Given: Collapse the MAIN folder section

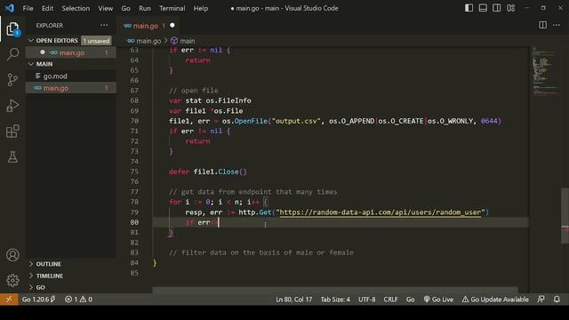Looking at the screenshot, I should [x=71, y=64].
